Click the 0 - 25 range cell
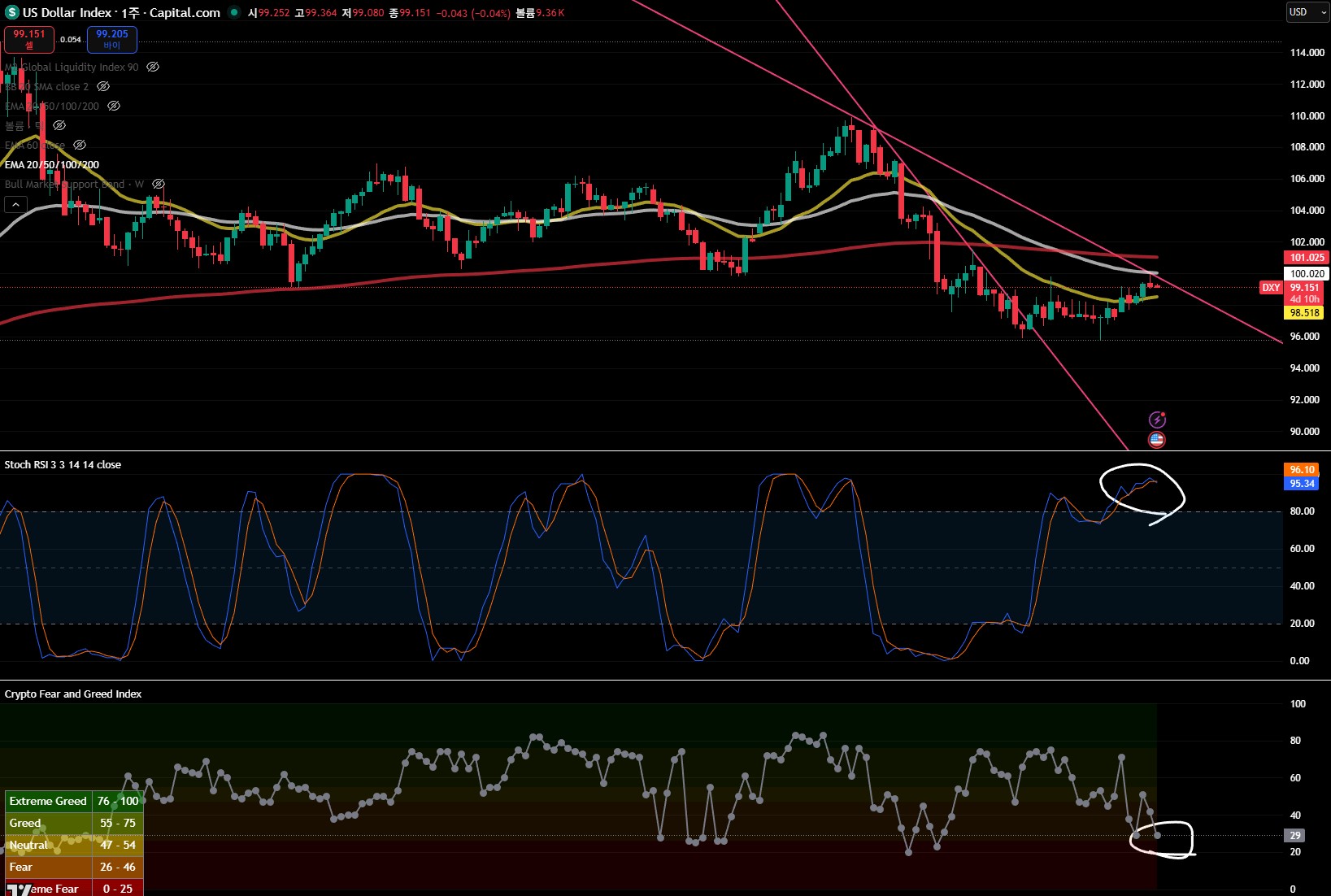The height and width of the screenshot is (896, 1331). point(118,888)
